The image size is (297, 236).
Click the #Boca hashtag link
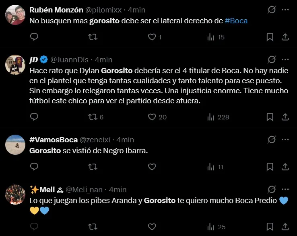click(236, 21)
